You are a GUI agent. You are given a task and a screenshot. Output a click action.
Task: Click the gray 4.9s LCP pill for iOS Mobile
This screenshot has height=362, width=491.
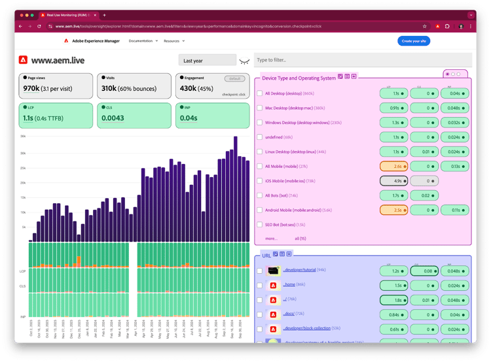click(393, 181)
